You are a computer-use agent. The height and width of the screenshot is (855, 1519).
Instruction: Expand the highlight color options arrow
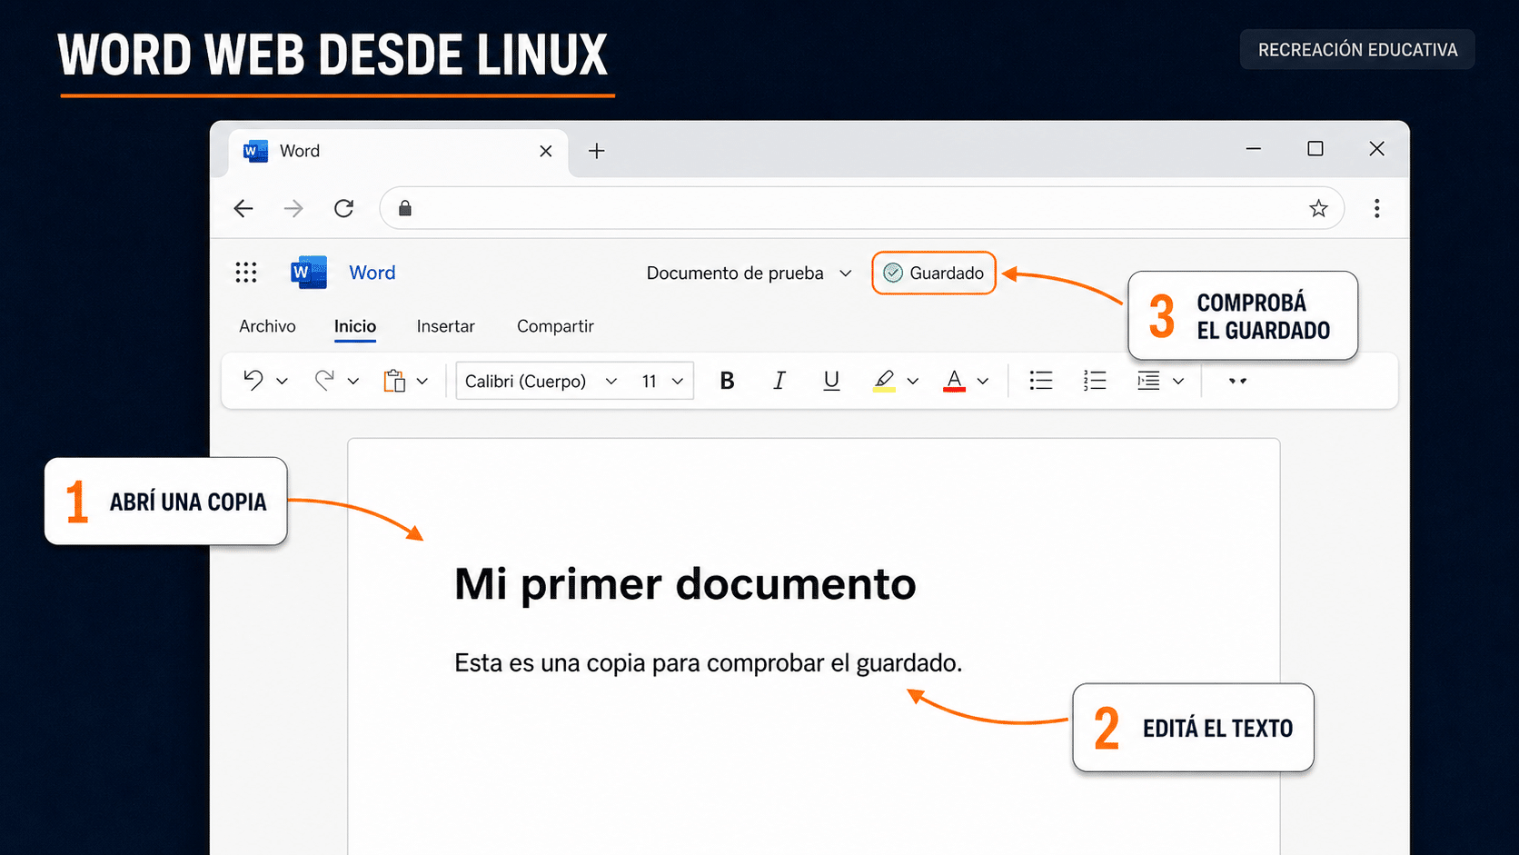pos(913,382)
